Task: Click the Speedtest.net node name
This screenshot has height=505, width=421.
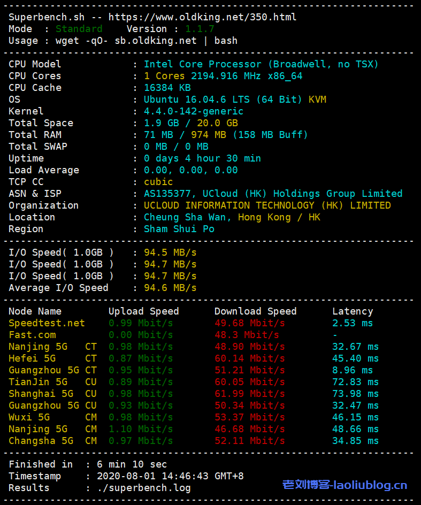Action: [47, 323]
